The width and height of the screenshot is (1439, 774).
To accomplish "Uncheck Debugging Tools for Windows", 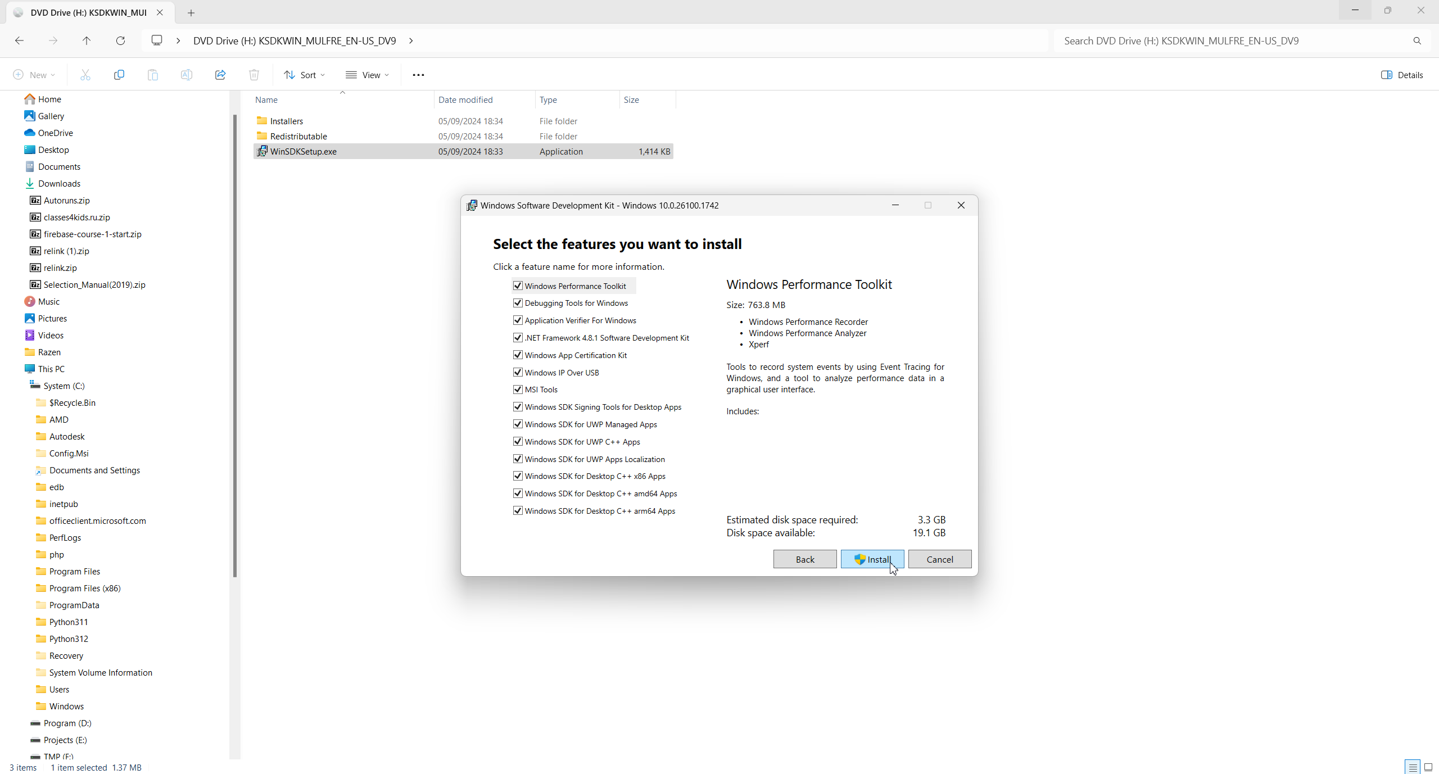I will (518, 303).
